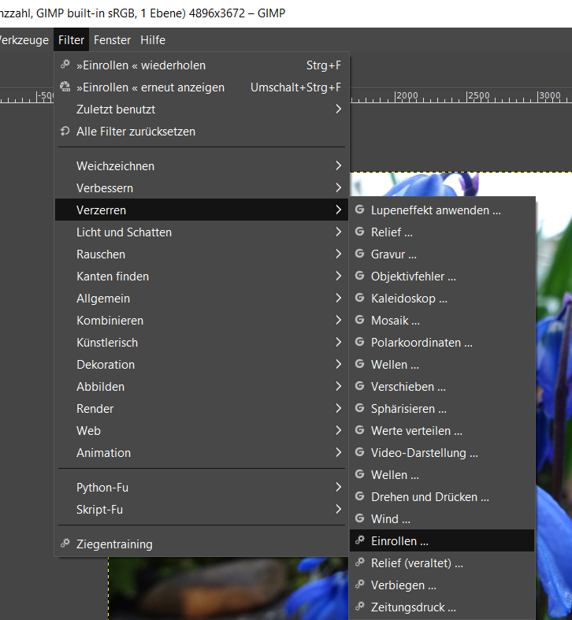Open the Fenster menu
The image size is (572, 620).
click(x=112, y=40)
